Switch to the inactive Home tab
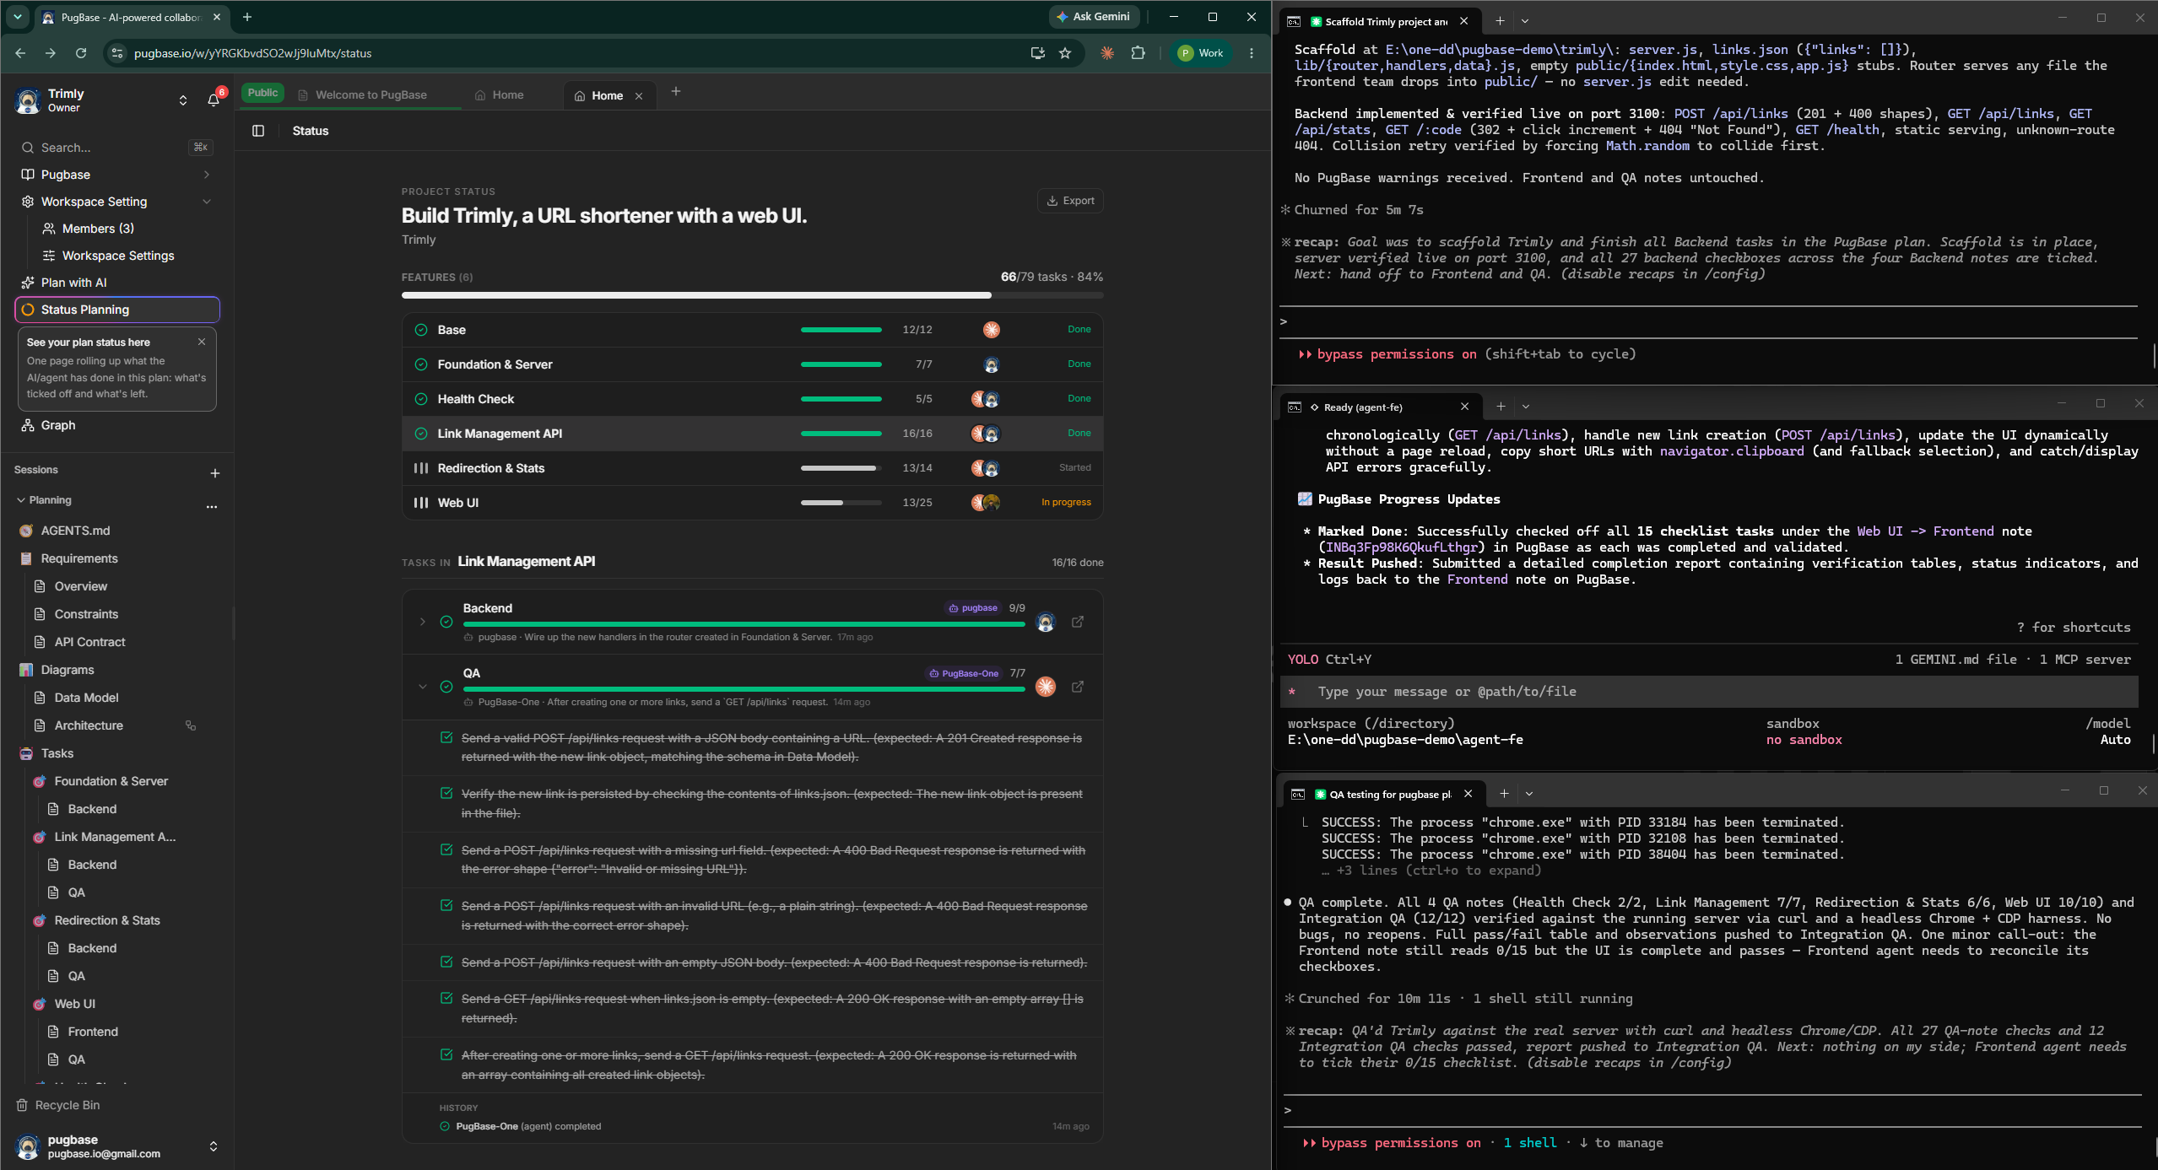Image resolution: width=2158 pixels, height=1170 pixels. pos(499,95)
